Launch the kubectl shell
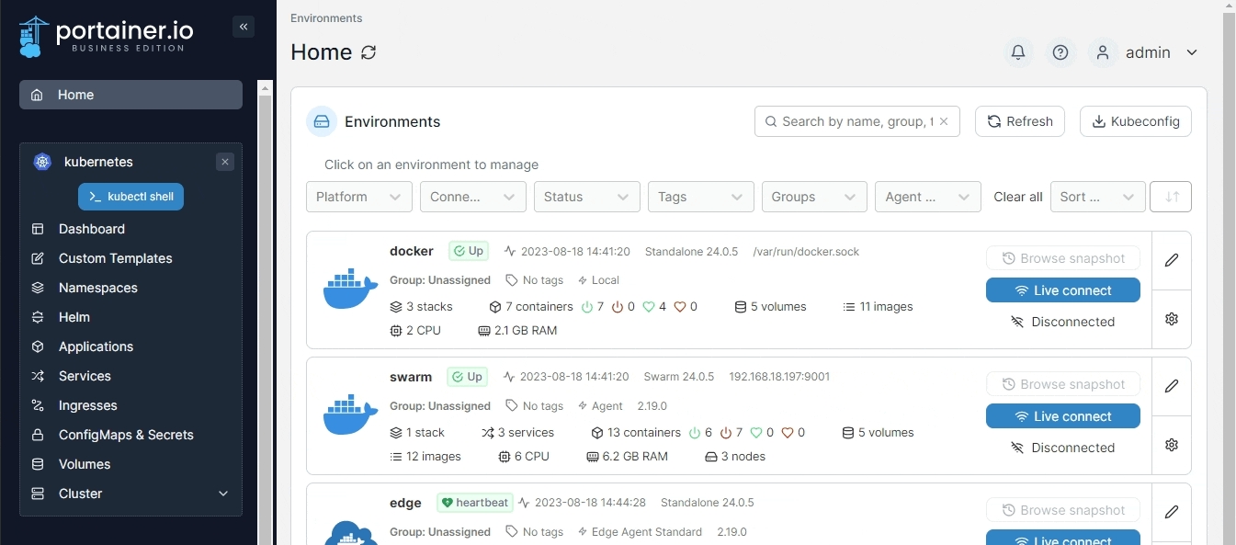1236x545 pixels. tap(130, 197)
